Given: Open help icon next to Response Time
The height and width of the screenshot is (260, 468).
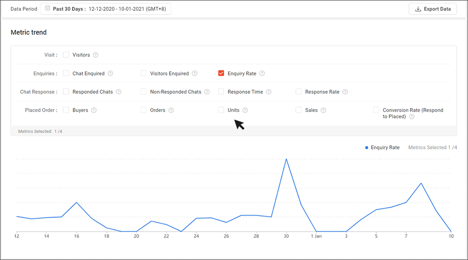Looking at the screenshot, I should tap(269, 92).
